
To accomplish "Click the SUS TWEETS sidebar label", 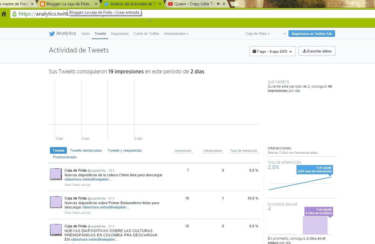I will 279,82.
